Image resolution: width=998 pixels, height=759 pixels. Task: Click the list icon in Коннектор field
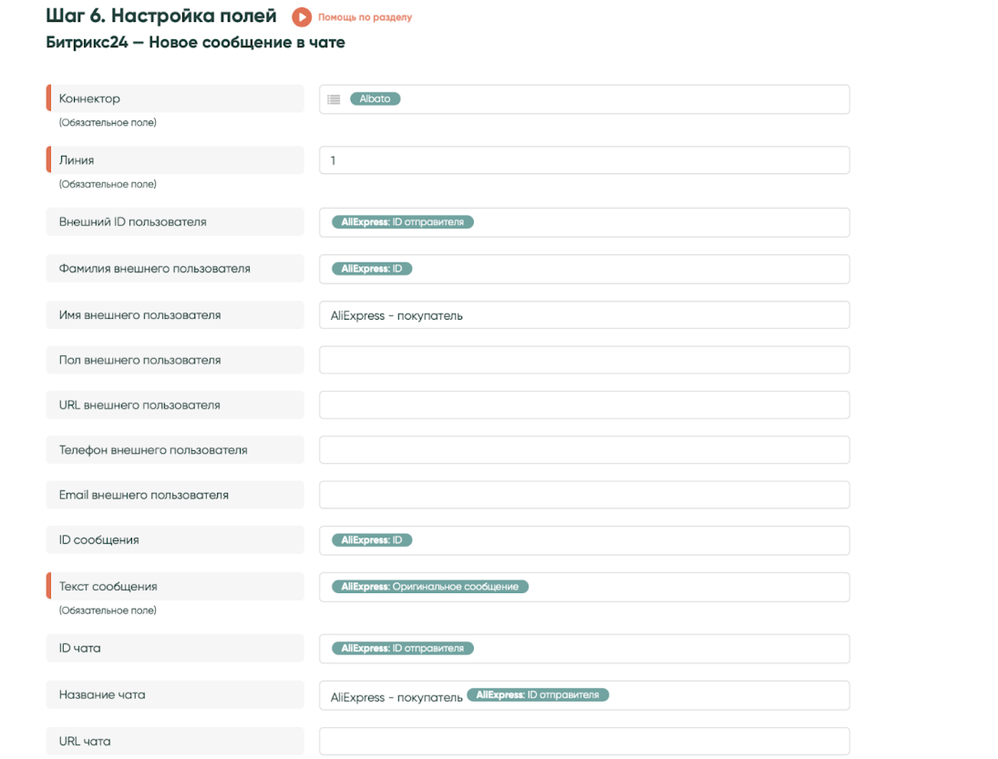click(x=334, y=99)
